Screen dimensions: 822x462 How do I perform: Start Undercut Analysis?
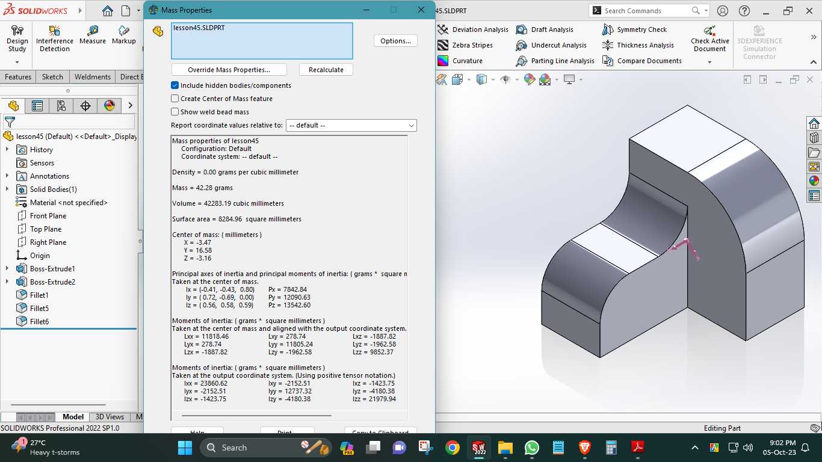click(x=551, y=45)
